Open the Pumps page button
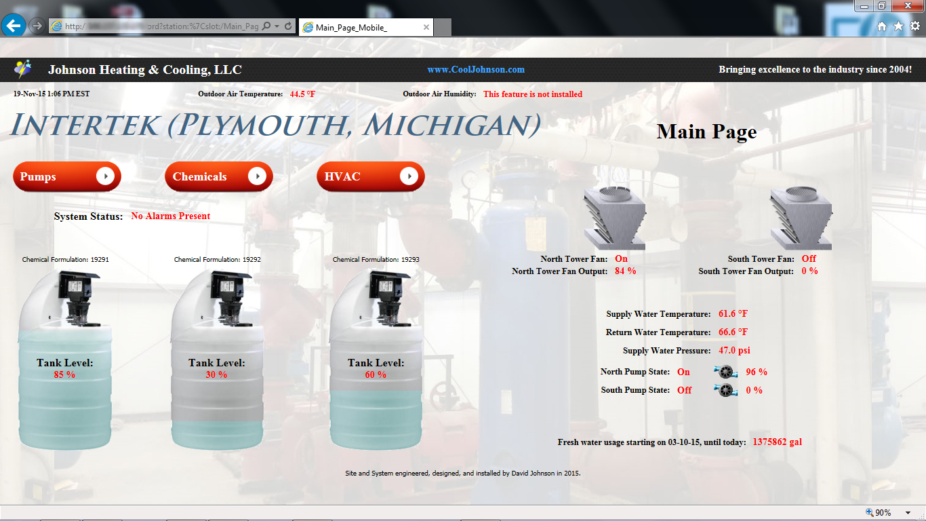The width and height of the screenshot is (926, 521). 67,176
